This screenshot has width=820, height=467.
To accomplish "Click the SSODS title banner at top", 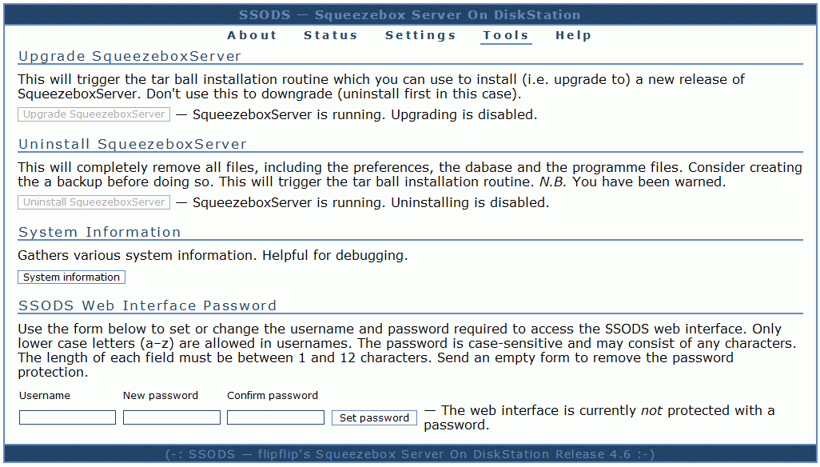I will pyautogui.click(x=410, y=15).
